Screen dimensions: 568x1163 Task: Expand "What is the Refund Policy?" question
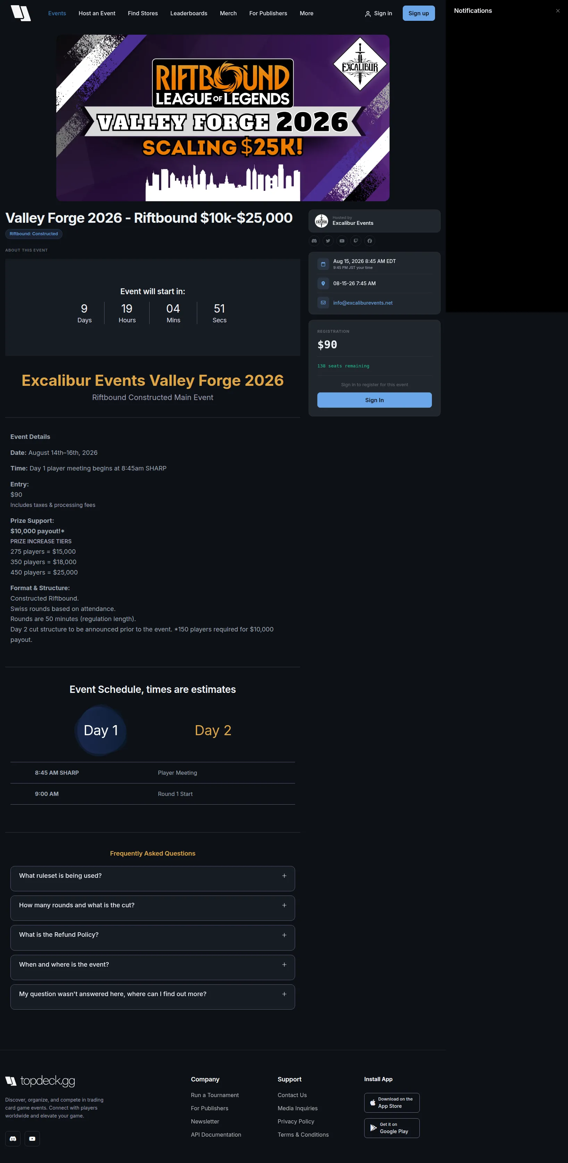[x=153, y=937]
